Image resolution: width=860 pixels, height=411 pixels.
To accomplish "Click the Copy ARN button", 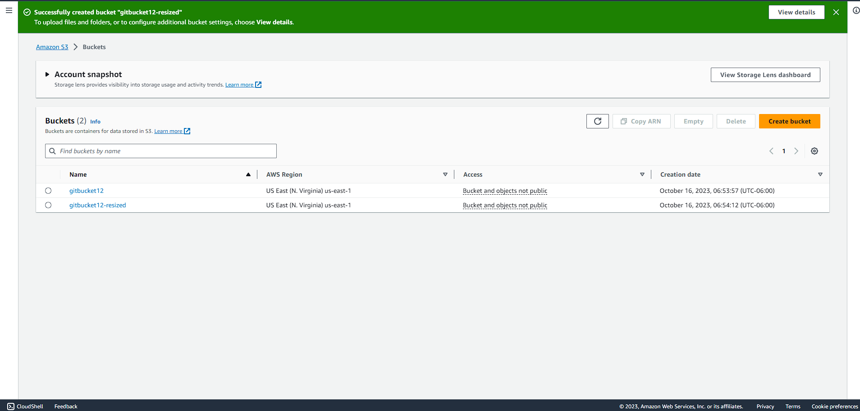I will point(641,121).
